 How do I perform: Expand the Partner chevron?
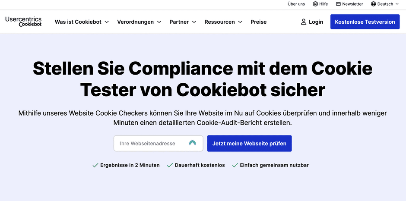[194, 22]
